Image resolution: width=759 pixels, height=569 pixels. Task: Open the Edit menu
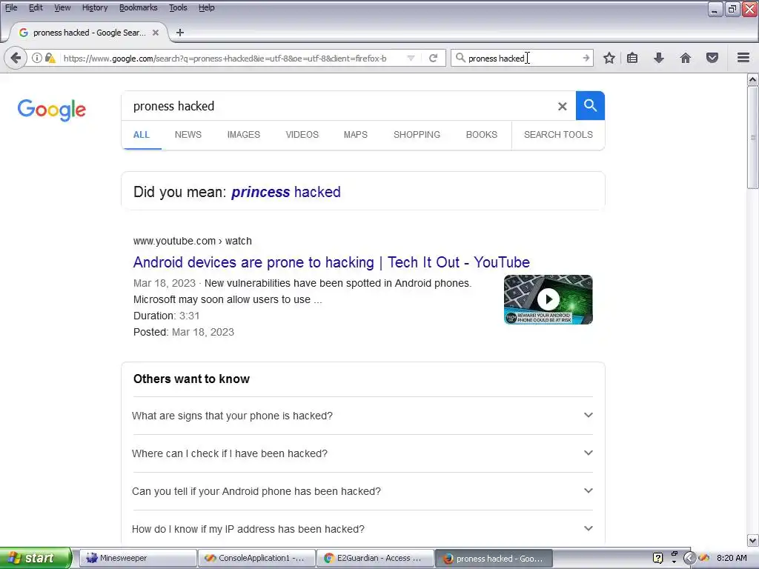36,7
